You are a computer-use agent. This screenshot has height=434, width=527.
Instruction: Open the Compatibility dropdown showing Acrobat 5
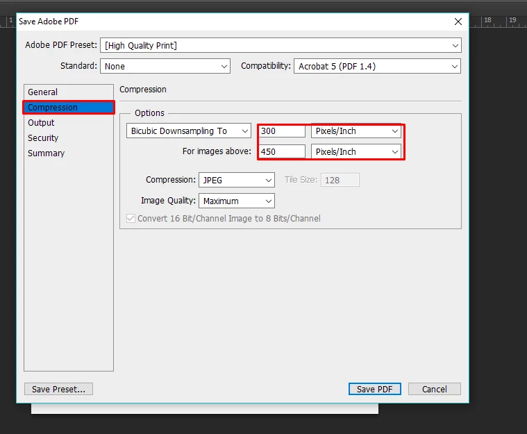(x=377, y=66)
